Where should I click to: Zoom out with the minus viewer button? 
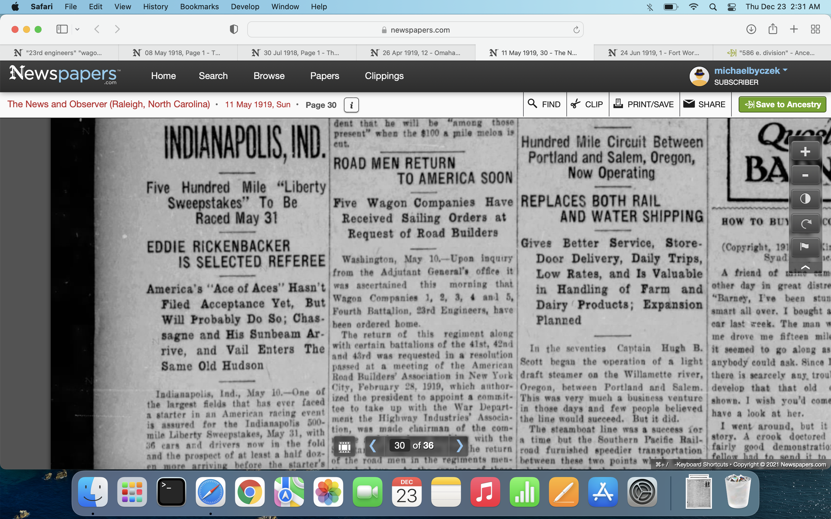pos(805,175)
